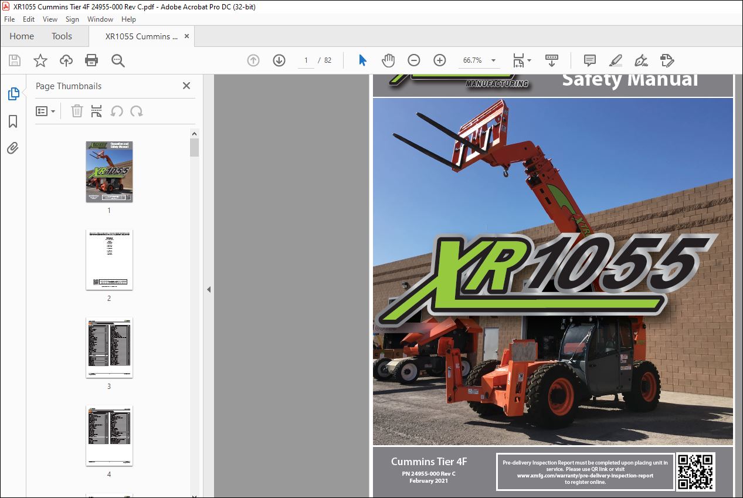Click the 'Safety Manual' heading text
Image resolution: width=743 pixels, height=498 pixels.
[x=630, y=79]
